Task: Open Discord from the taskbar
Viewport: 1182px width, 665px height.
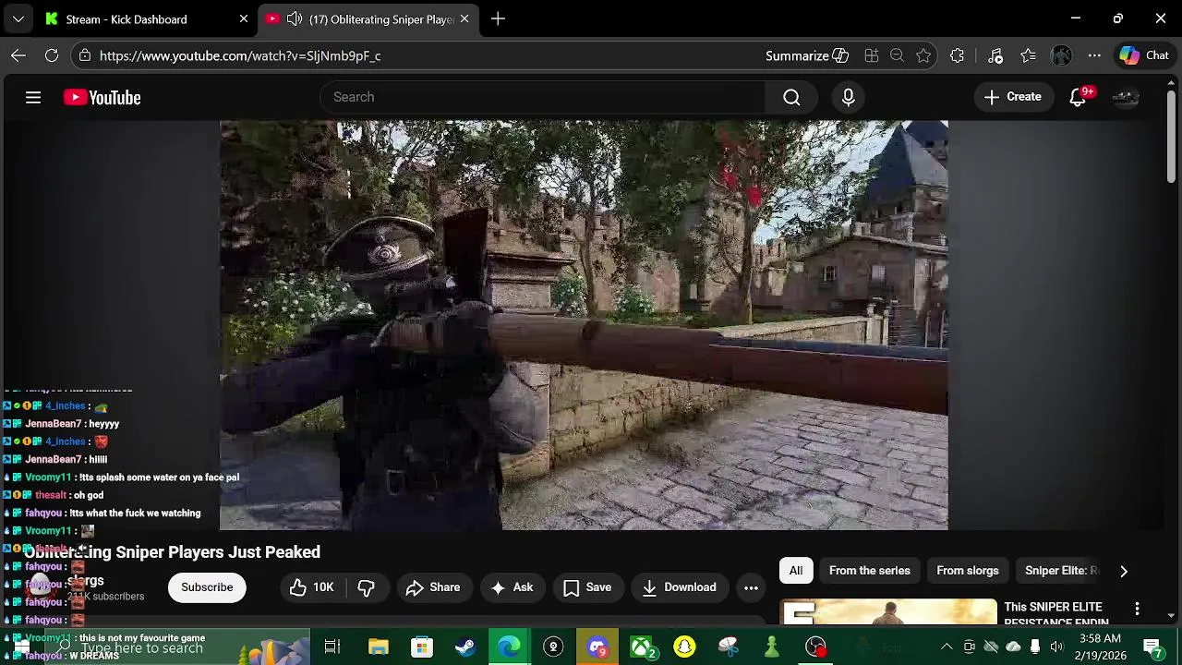Action: (597, 647)
